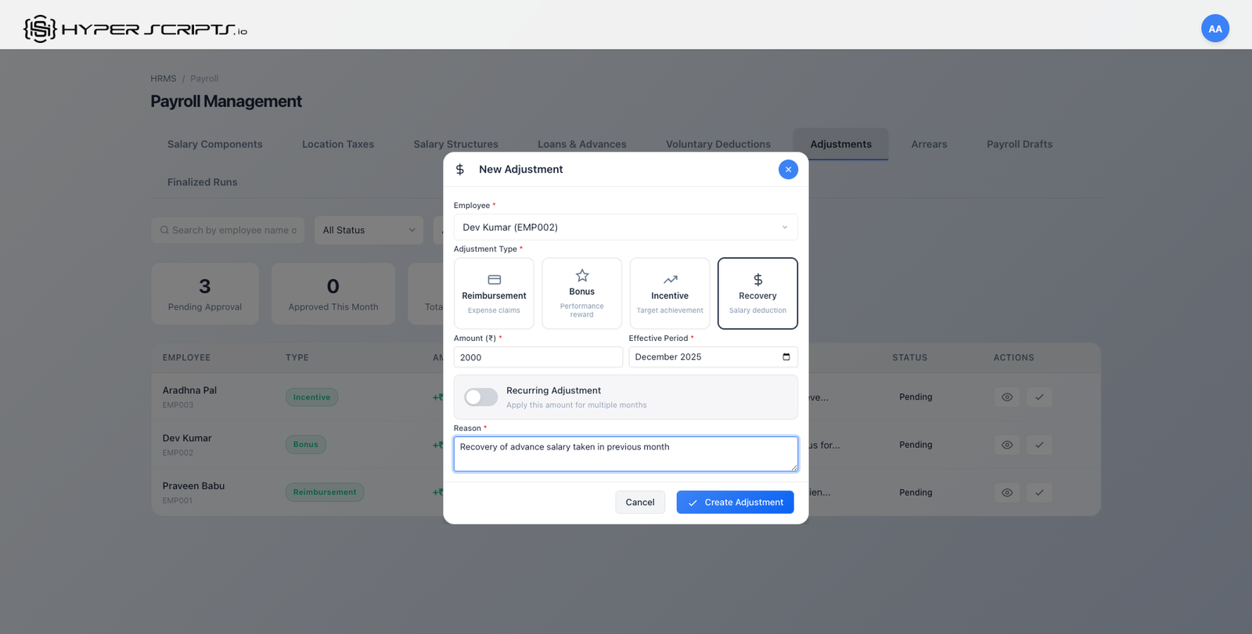Click the AA user avatar
This screenshot has height=634, width=1252.
1214,29
